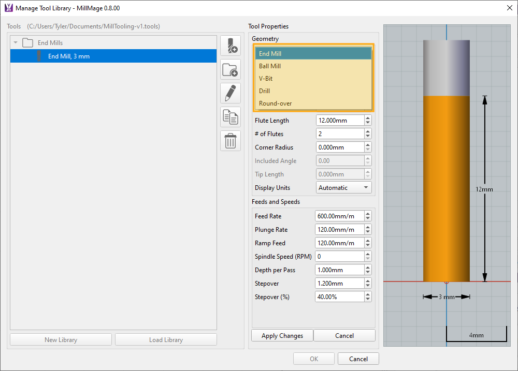Click the add new folder icon
518x371 pixels.
231,69
